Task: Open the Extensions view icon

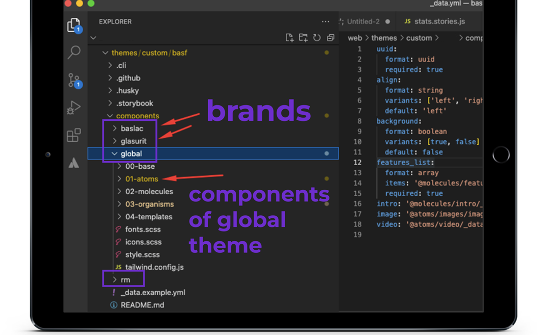Action: 74,135
